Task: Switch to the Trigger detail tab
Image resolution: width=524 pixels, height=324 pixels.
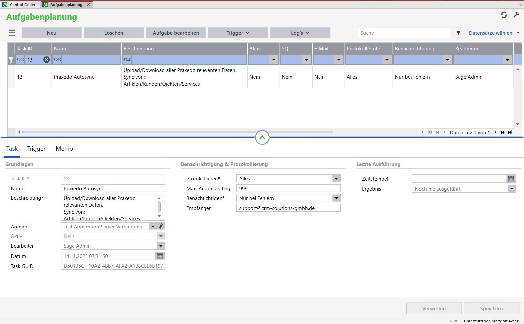Action: coord(36,149)
